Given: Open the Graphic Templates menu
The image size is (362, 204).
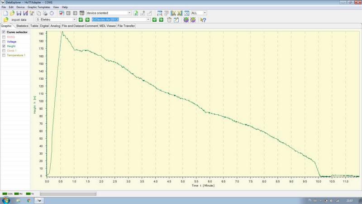Looking at the screenshot, I should (39, 8).
